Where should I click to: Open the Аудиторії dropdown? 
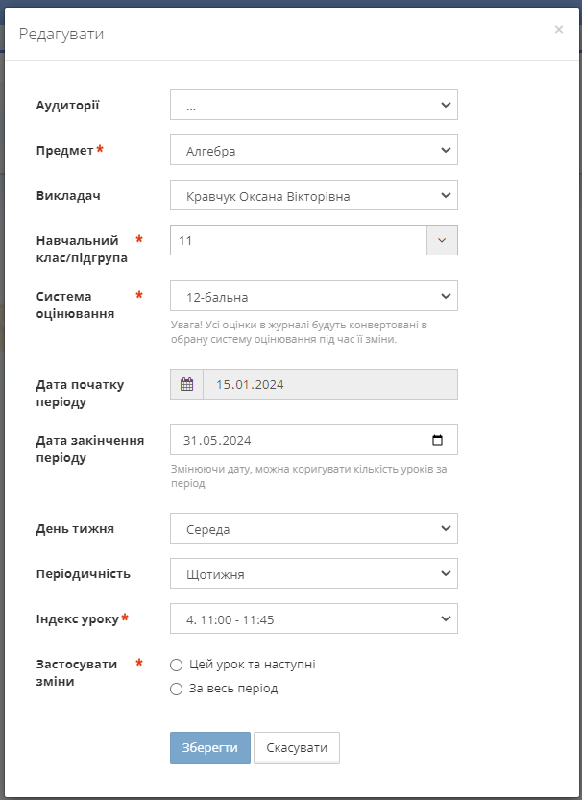313,106
